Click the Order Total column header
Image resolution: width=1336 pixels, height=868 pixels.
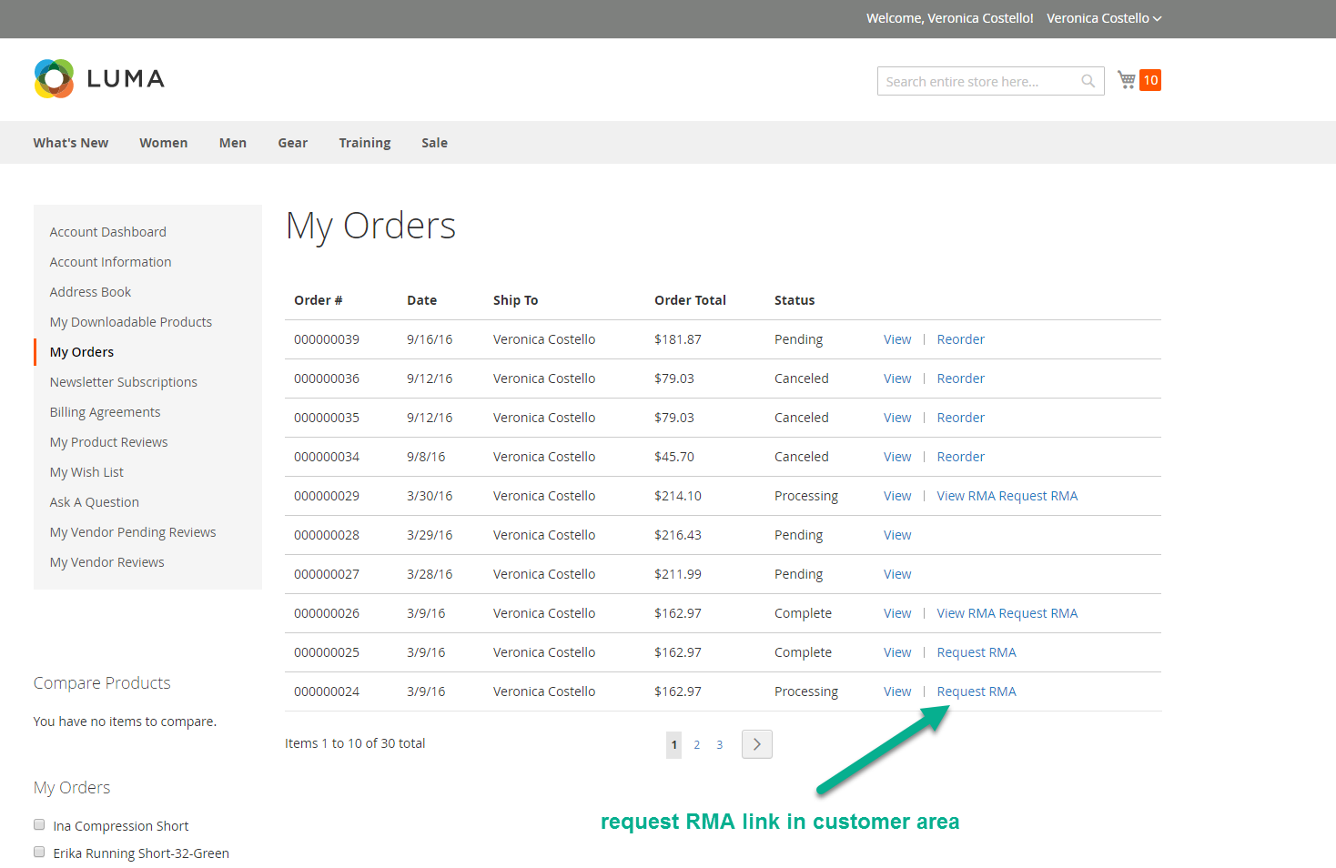click(x=691, y=300)
